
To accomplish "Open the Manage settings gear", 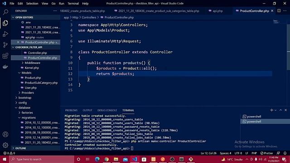I will pyautogui.click(x=5, y=145).
